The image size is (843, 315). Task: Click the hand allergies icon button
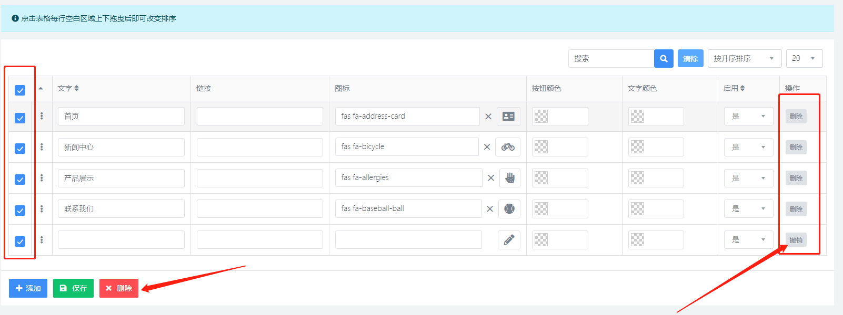pos(509,178)
